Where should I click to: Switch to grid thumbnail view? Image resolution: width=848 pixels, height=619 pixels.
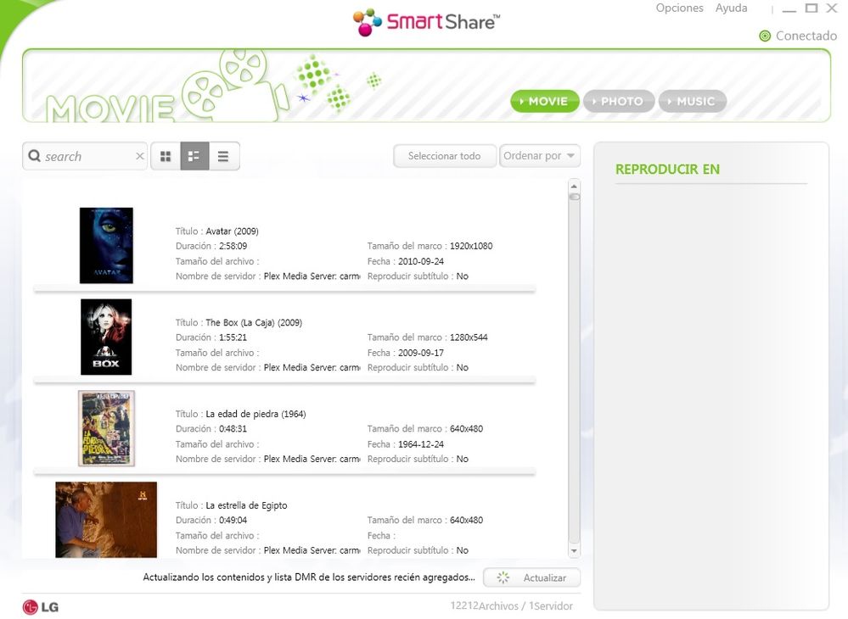(x=166, y=156)
